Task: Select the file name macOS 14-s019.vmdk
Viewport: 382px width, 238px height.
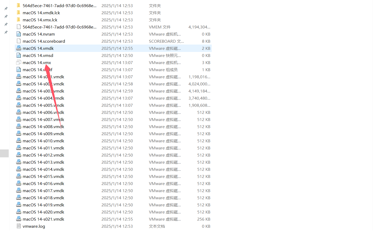Action: point(43,205)
